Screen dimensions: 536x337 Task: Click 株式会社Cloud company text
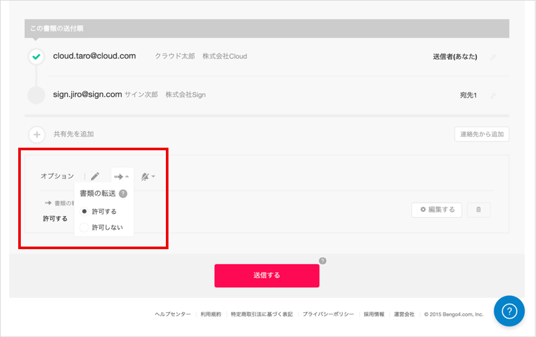[x=224, y=56]
